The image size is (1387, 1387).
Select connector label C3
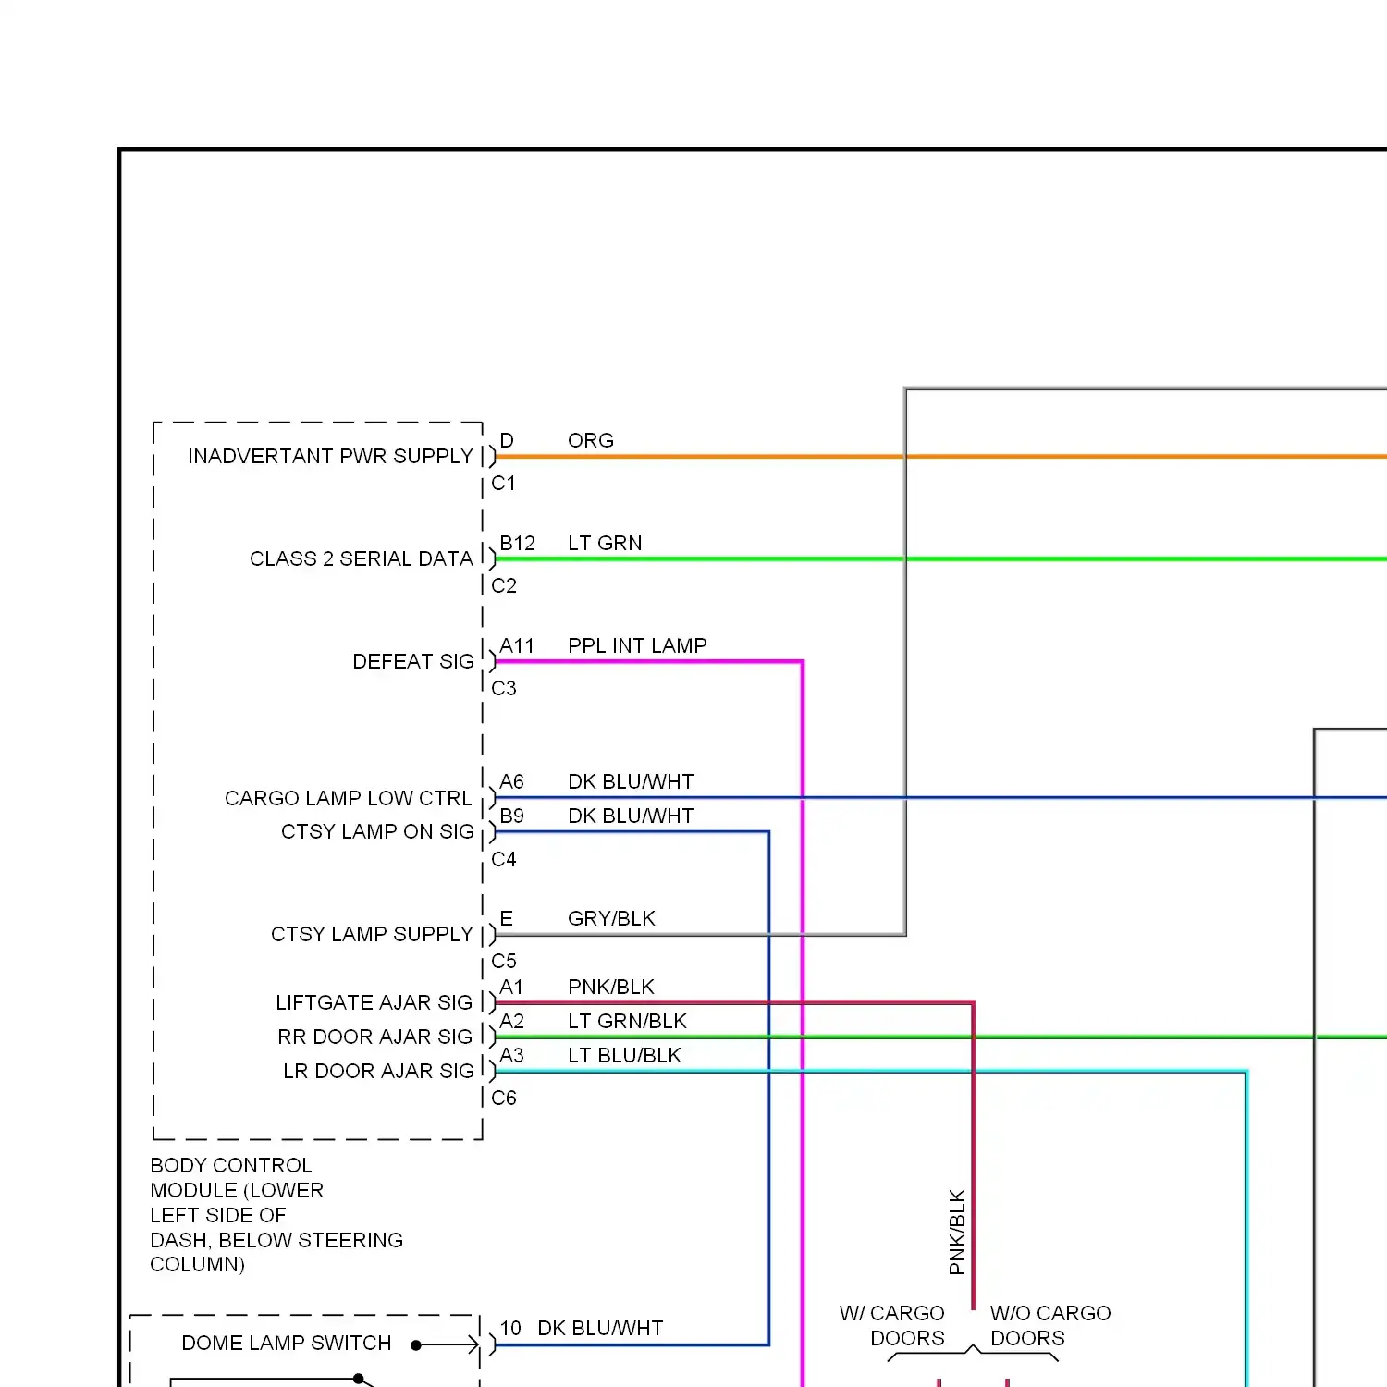(504, 688)
